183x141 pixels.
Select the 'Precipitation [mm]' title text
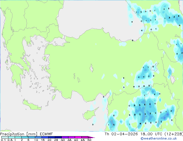point(19,134)
